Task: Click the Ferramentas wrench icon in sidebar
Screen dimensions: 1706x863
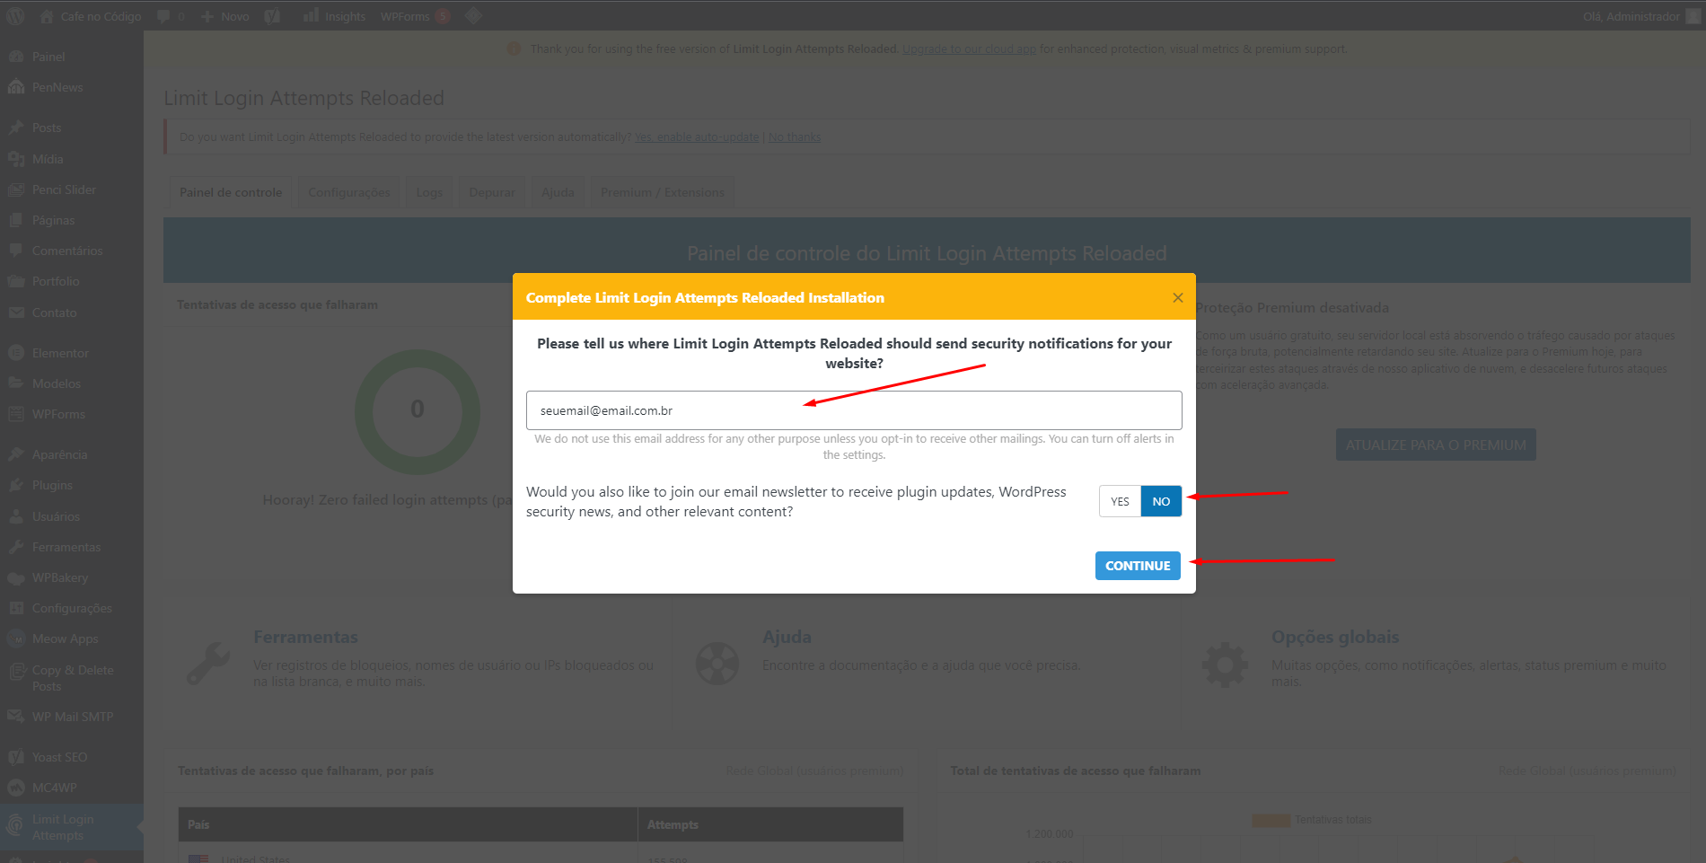Action: pyautogui.click(x=16, y=547)
